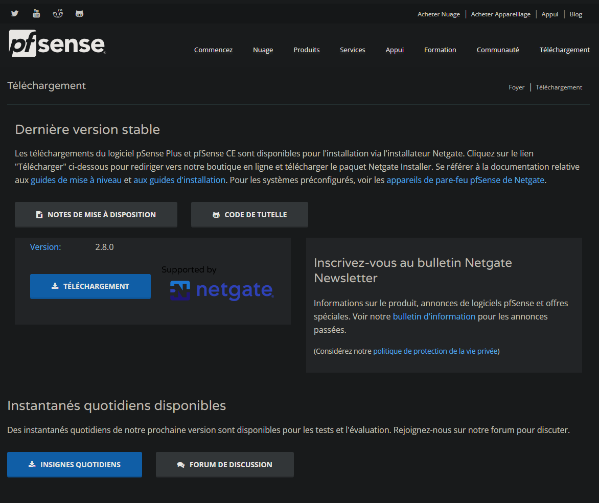Go to Commencez in the navigation bar
The height and width of the screenshot is (503, 599).
[x=213, y=50]
